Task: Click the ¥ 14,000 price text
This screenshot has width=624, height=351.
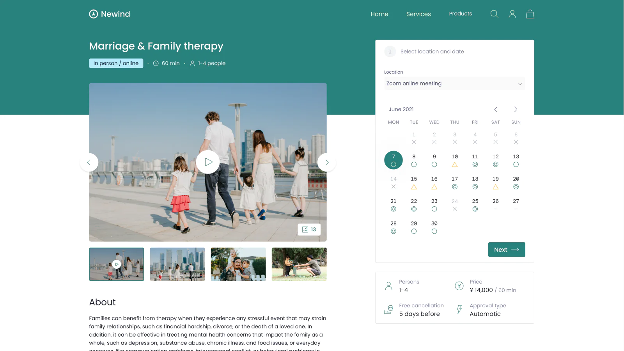Action: click(481, 290)
